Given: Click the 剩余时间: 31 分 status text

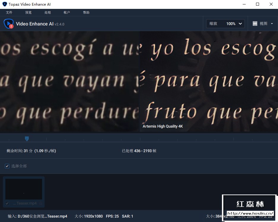Looking at the screenshot, I should (31, 151).
